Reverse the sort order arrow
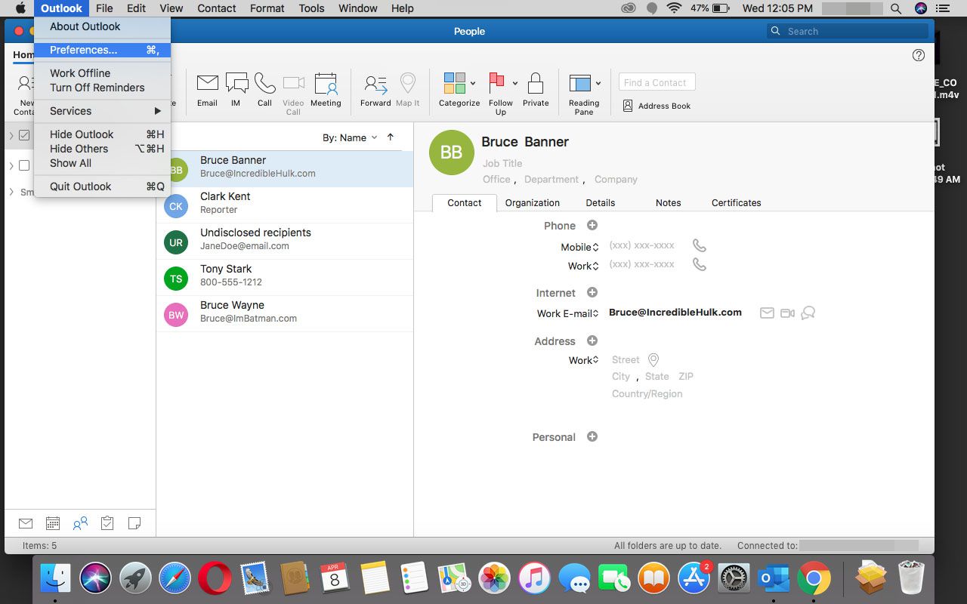967x604 pixels. 391,137
